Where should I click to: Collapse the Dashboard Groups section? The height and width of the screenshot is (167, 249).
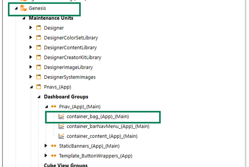pyautogui.click(x=38, y=97)
